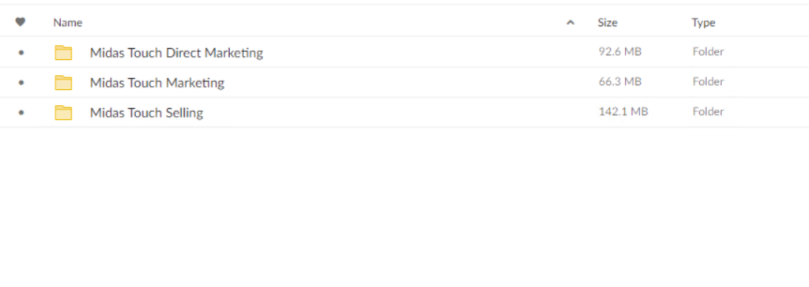Sort files by the Name column header
This screenshot has height=287, width=809.
pos(68,23)
